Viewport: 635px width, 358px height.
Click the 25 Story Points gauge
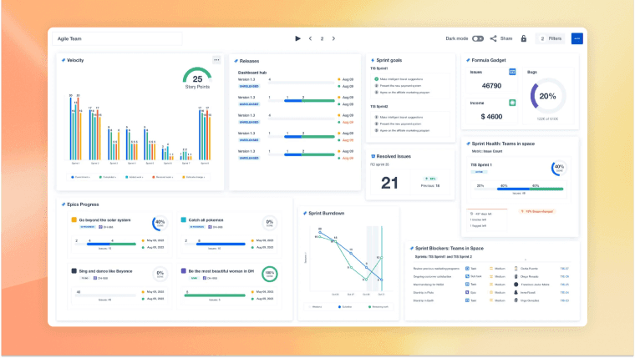197,78
